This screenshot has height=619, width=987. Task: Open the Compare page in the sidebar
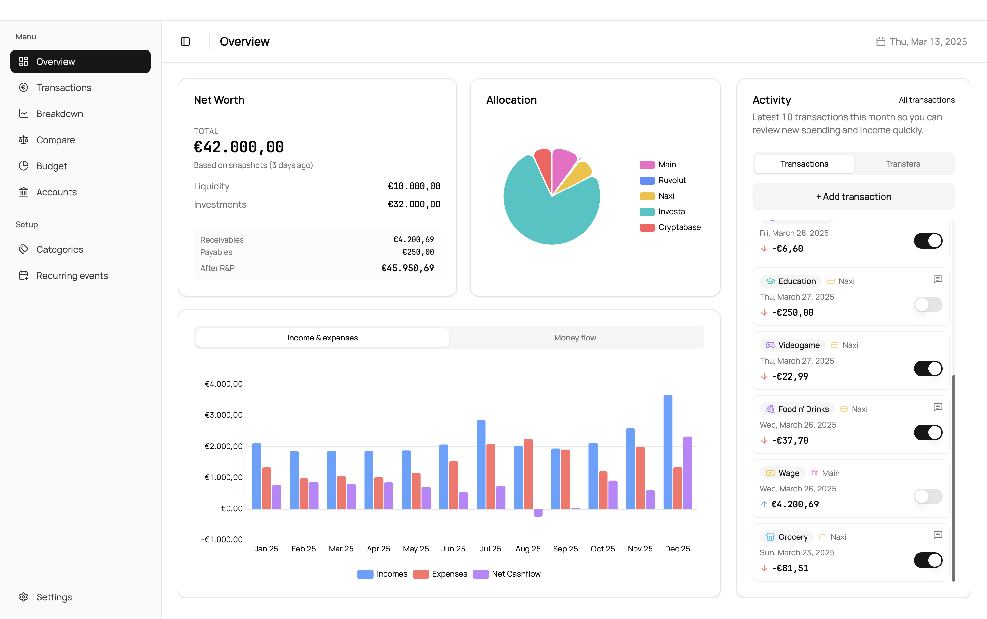80,140
